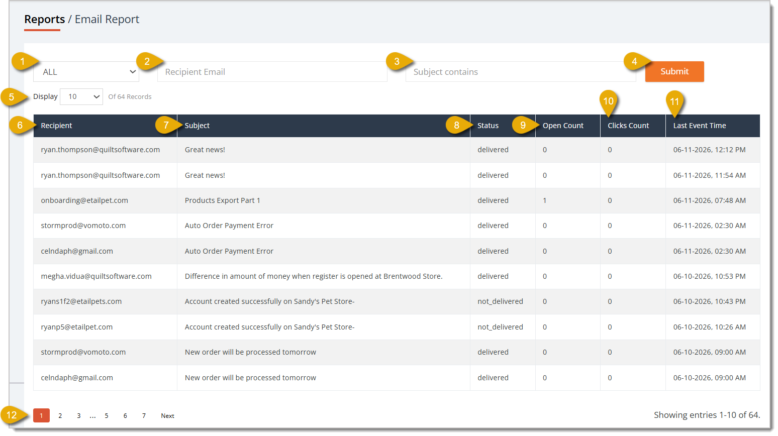The height and width of the screenshot is (436, 778).
Task: Select recipient onboarding@etailpet.com
Action: 84,200
